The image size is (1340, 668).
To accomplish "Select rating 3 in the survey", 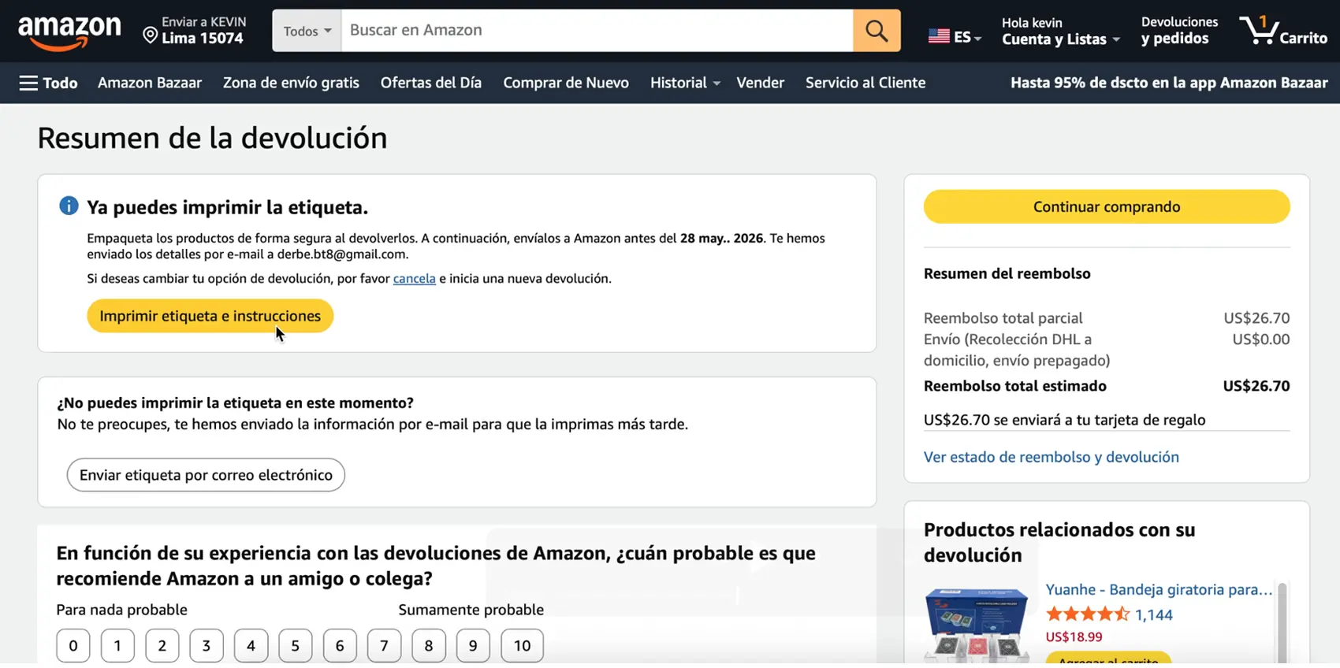I will pyautogui.click(x=207, y=646).
